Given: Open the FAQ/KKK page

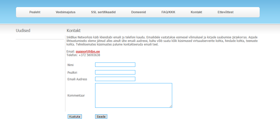Looking at the screenshot, I should [168, 12].
